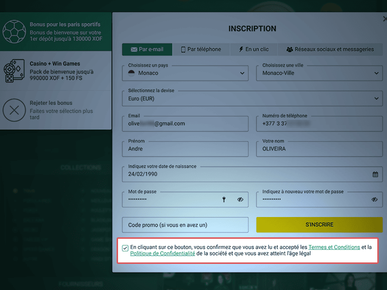Viewport: 387px width, 290px height.
Task: Click the Numéro de téléphone field
Action: click(319, 124)
